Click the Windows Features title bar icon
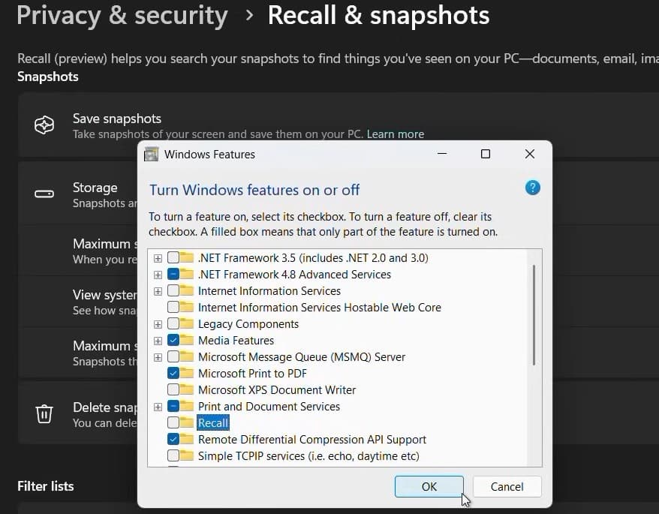This screenshot has width=659, height=514. click(152, 155)
